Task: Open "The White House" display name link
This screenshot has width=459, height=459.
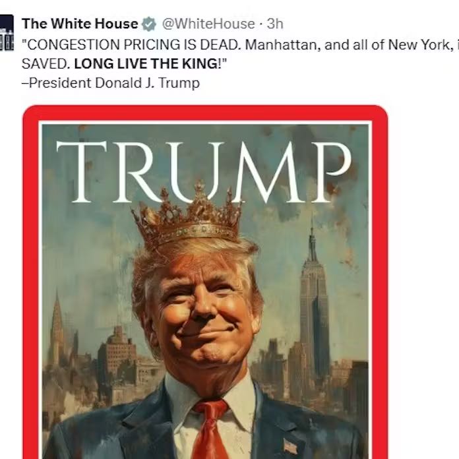Action: (x=80, y=24)
